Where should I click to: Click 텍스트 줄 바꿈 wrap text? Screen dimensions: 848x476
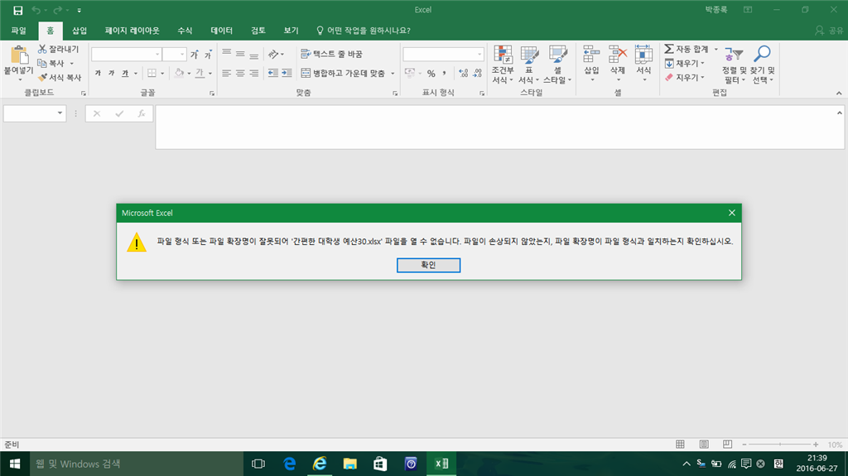click(331, 54)
